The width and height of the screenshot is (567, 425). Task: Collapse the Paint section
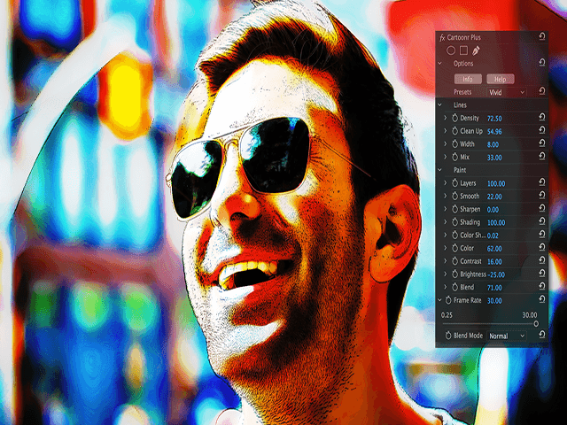[x=440, y=170]
